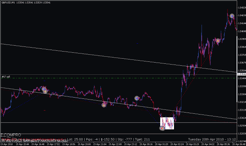Select the highlighted current price label on the price scale
The width and height of the screenshot is (246, 146).
click(x=242, y=74)
